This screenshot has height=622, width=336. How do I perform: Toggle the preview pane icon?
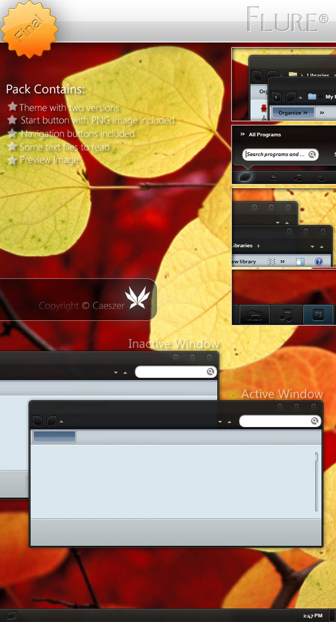pos(300,262)
